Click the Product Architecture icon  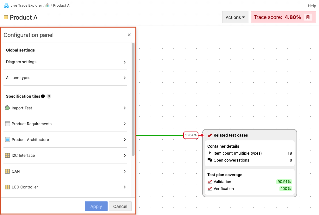click(8, 139)
